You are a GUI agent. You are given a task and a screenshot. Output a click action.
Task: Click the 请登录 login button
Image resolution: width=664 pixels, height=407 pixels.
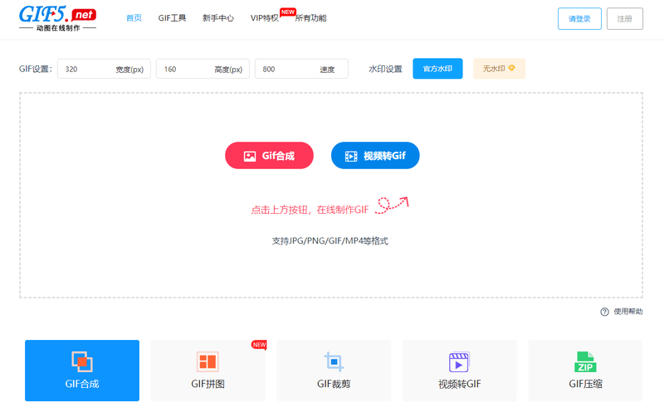point(579,18)
